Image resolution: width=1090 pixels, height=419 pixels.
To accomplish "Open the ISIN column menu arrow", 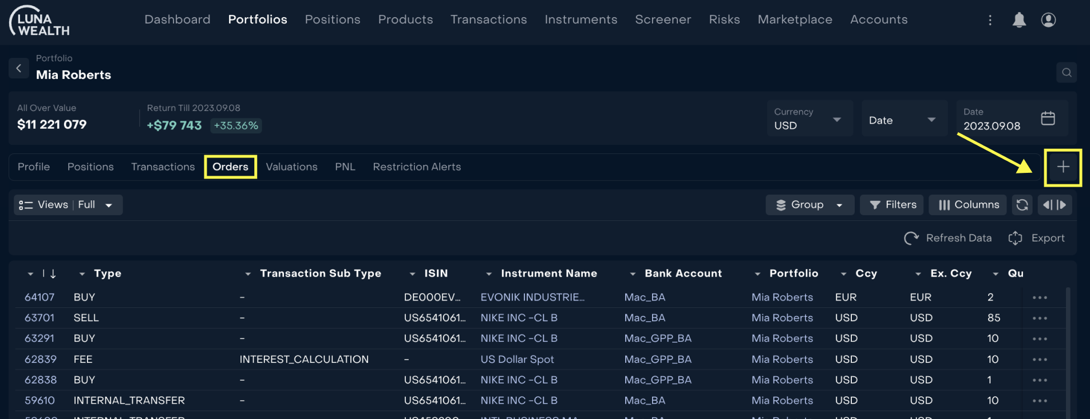I will pos(412,274).
